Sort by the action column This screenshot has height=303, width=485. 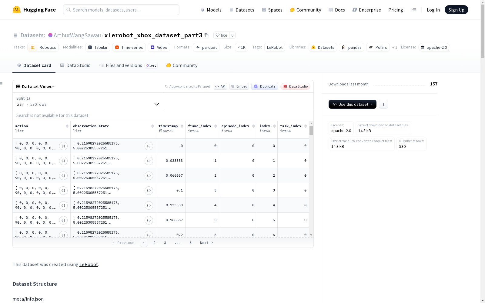[67, 126]
